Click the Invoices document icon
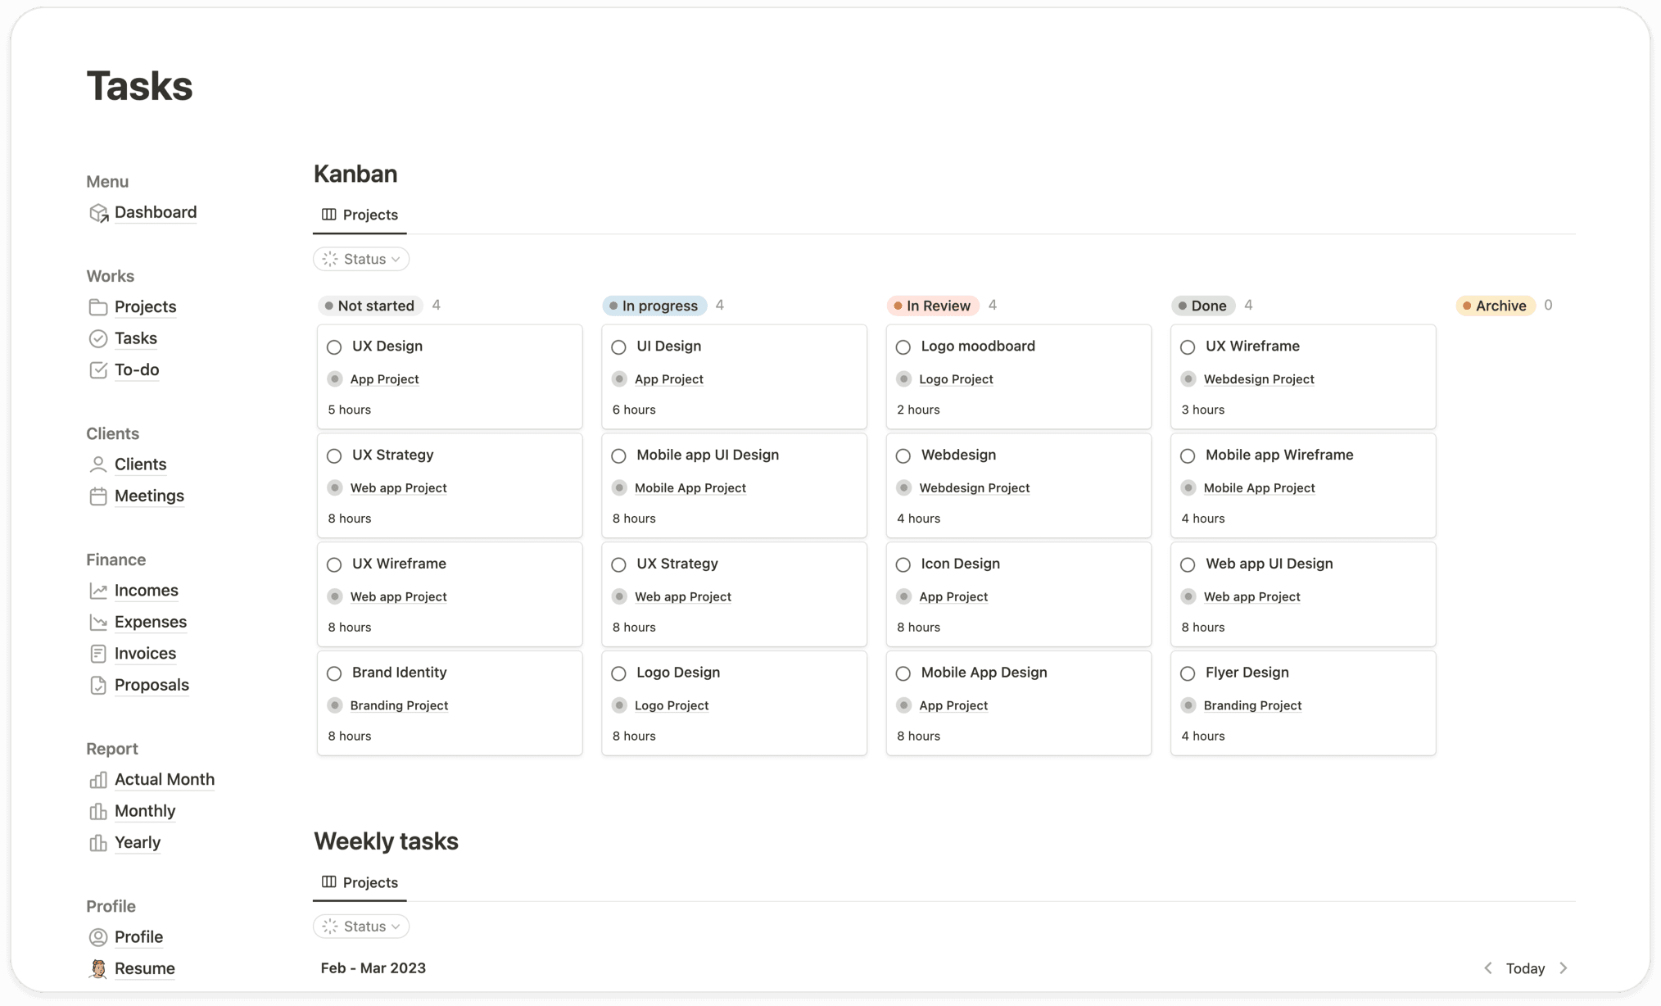Image resolution: width=1661 pixels, height=1006 pixels. coord(98,653)
